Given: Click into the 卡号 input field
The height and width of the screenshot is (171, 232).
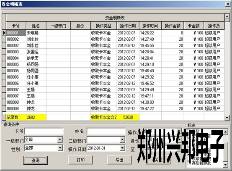Looking at the screenshot, I should (44, 131).
